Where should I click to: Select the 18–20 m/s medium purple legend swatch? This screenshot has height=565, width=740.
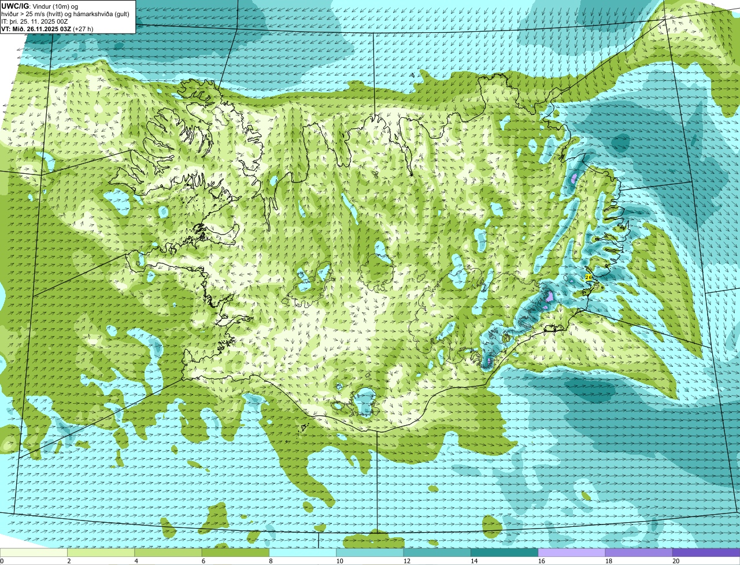pyautogui.click(x=639, y=552)
